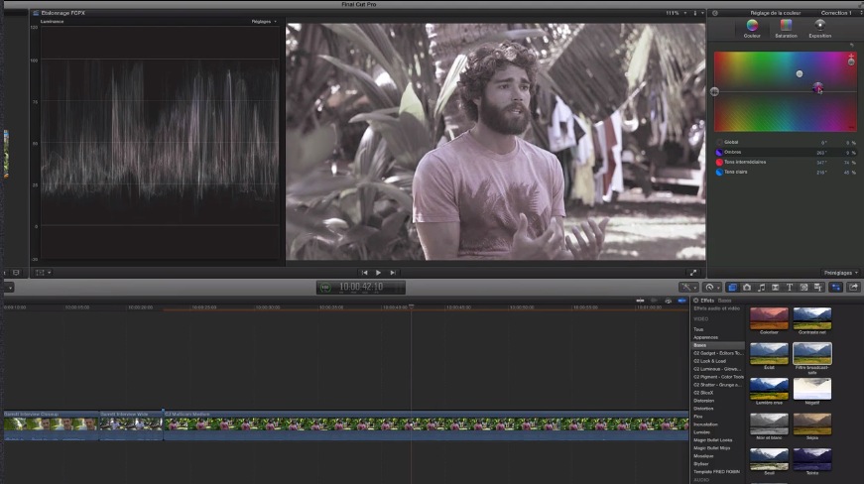The image size is (864, 484).
Task: Choose the Incrustation effects category
Action: coord(705,423)
